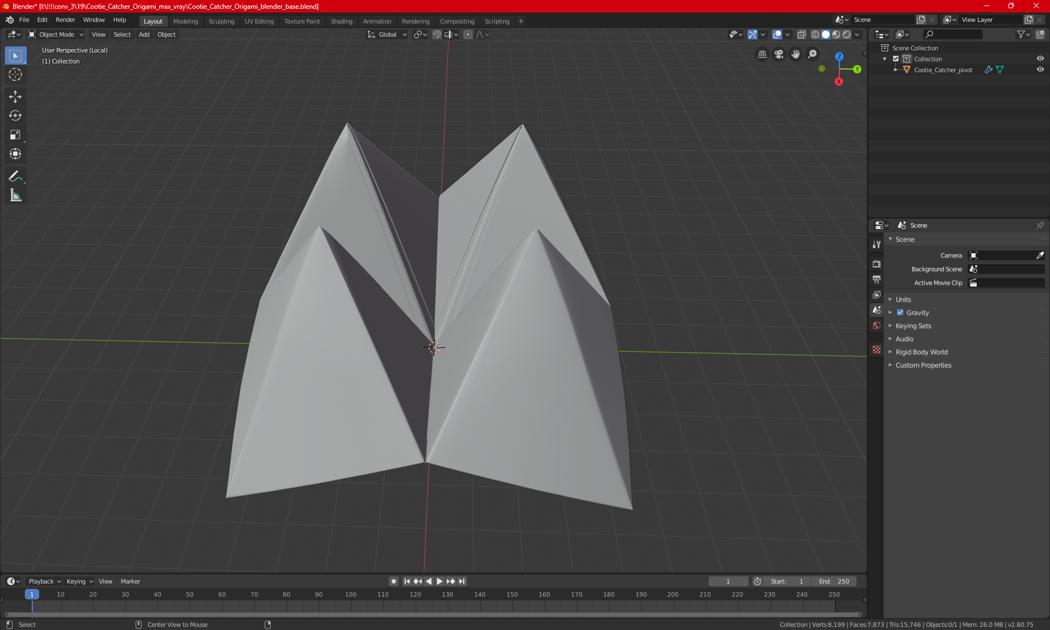The image size is (1050, 630).
Task: Select the Annotate pencil tool
Action: (15, 176)
